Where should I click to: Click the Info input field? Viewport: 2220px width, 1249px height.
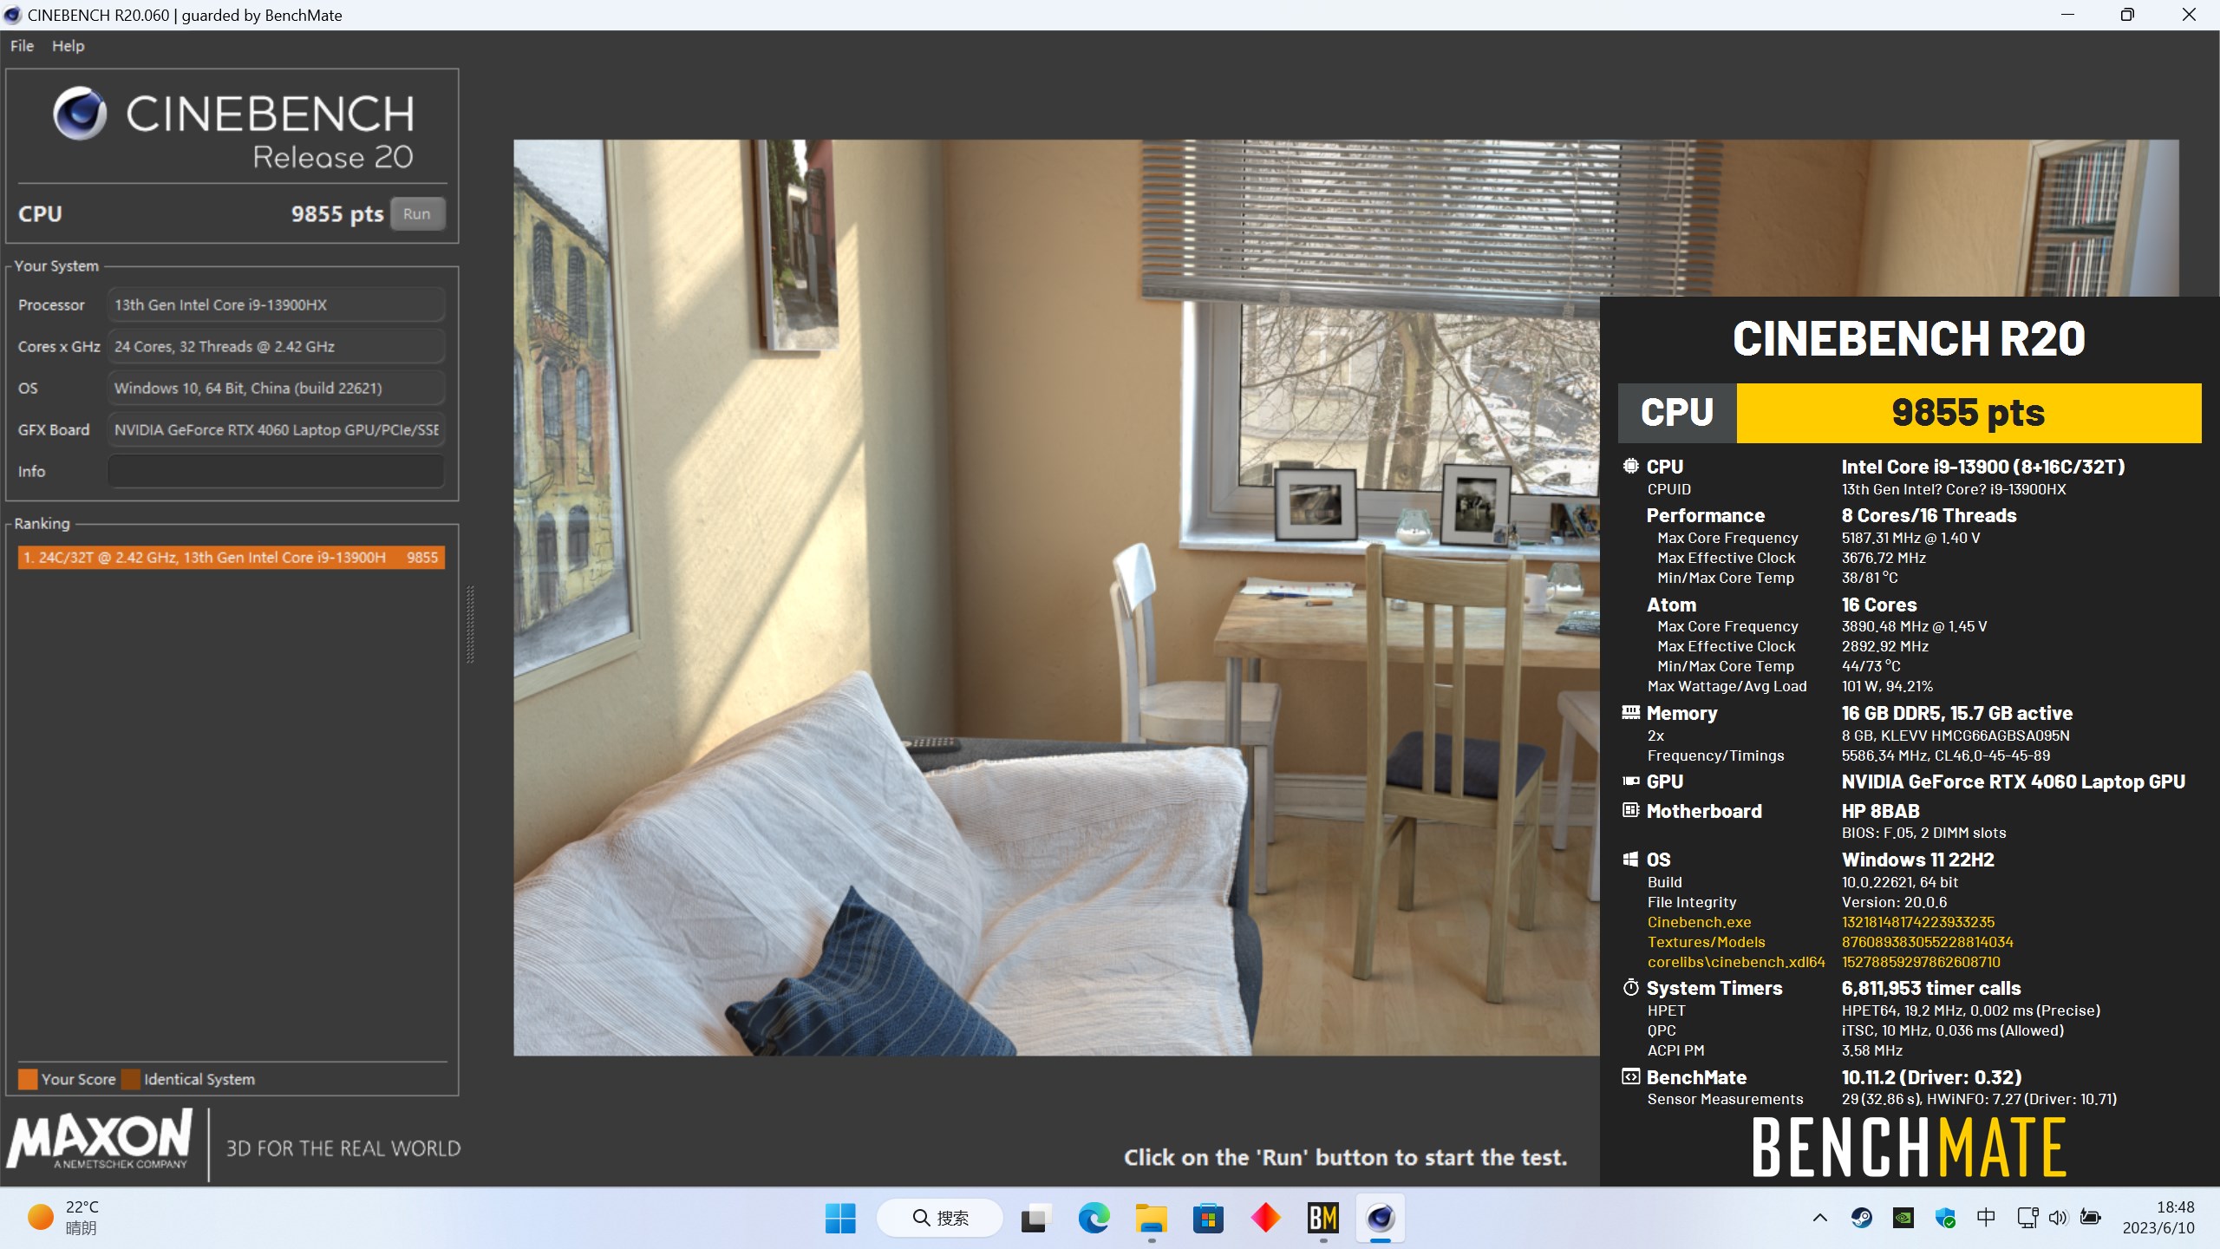point(276,471)
